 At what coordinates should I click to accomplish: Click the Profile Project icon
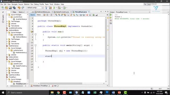coord(64,8)
